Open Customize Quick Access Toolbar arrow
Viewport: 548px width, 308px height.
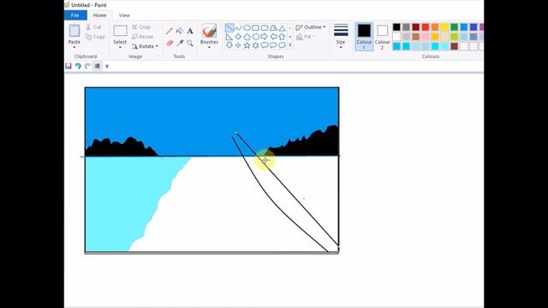click(x=107, y=66)
